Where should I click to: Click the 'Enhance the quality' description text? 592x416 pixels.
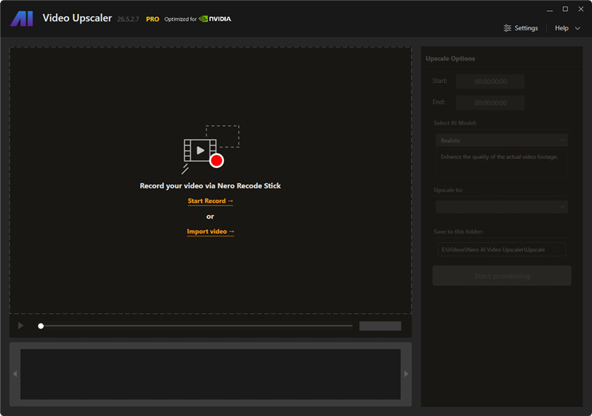click(x=499, y=157)
